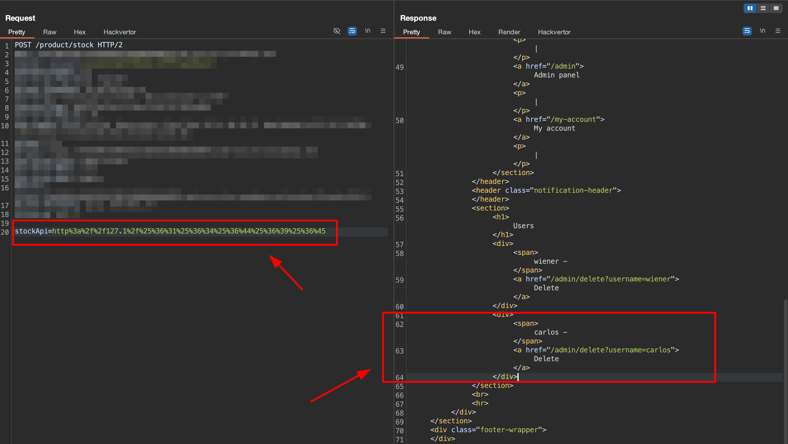Open Request panel hamburger options menu
The width and height of the screenshot is (788, 444).
[383, 31]
